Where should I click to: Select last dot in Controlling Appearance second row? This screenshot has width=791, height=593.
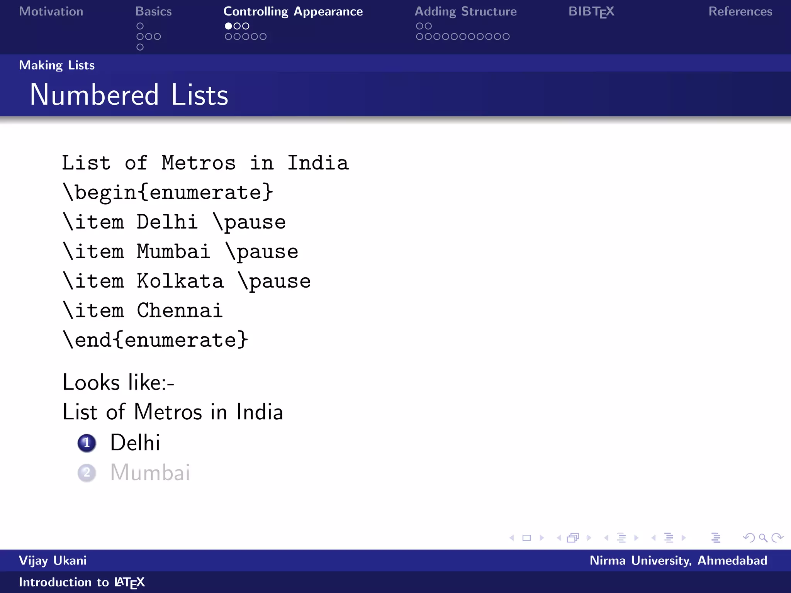[x=263, y=37]
